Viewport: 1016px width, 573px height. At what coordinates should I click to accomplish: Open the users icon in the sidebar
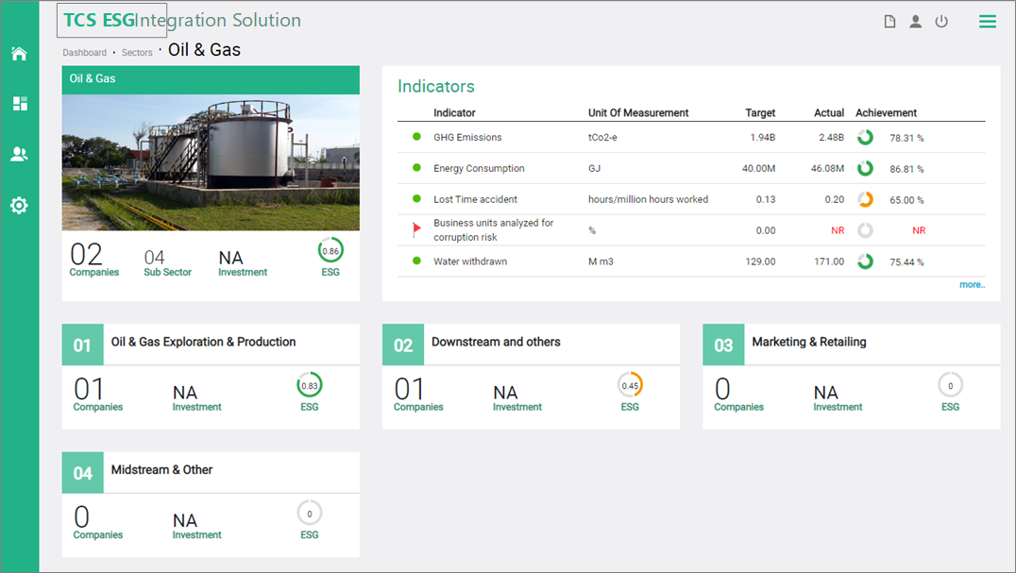point(20,154)
